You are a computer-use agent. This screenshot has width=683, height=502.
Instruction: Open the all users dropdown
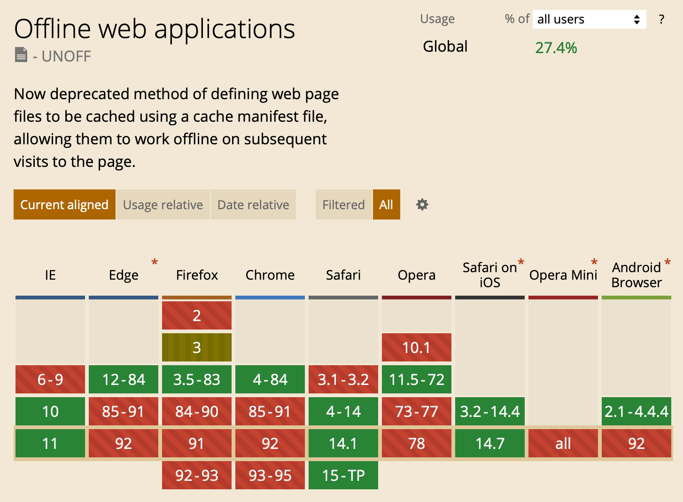pyautogui.click(x=589, y=19)
